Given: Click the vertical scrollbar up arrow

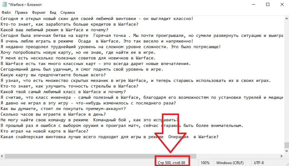Looking at the screenshot, I should point(286,18).
